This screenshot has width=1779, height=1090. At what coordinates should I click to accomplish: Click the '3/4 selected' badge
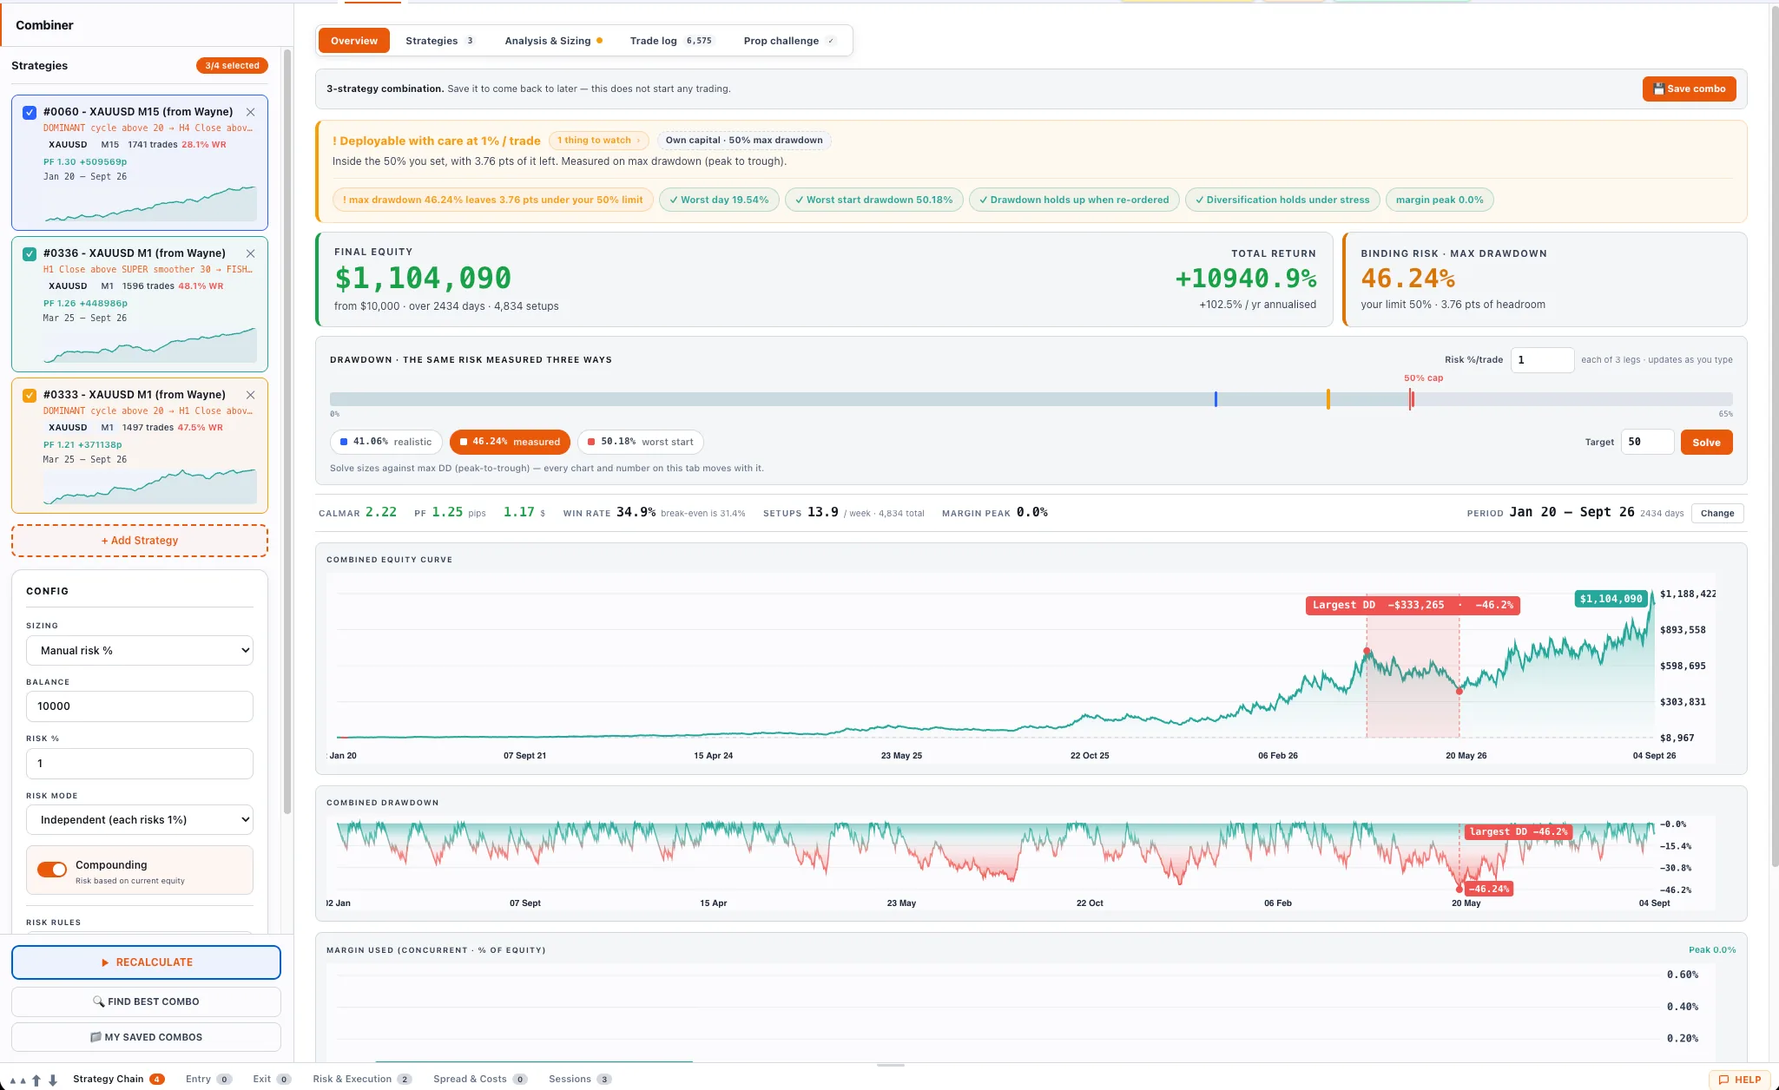(x=232, y=66)
